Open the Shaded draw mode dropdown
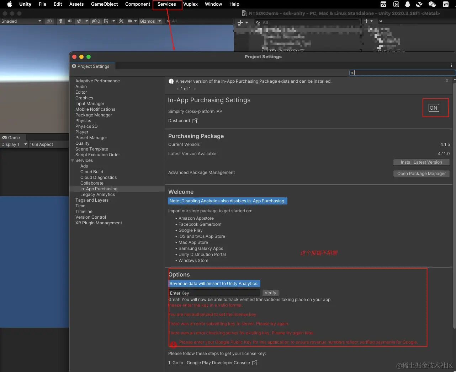 21,21
